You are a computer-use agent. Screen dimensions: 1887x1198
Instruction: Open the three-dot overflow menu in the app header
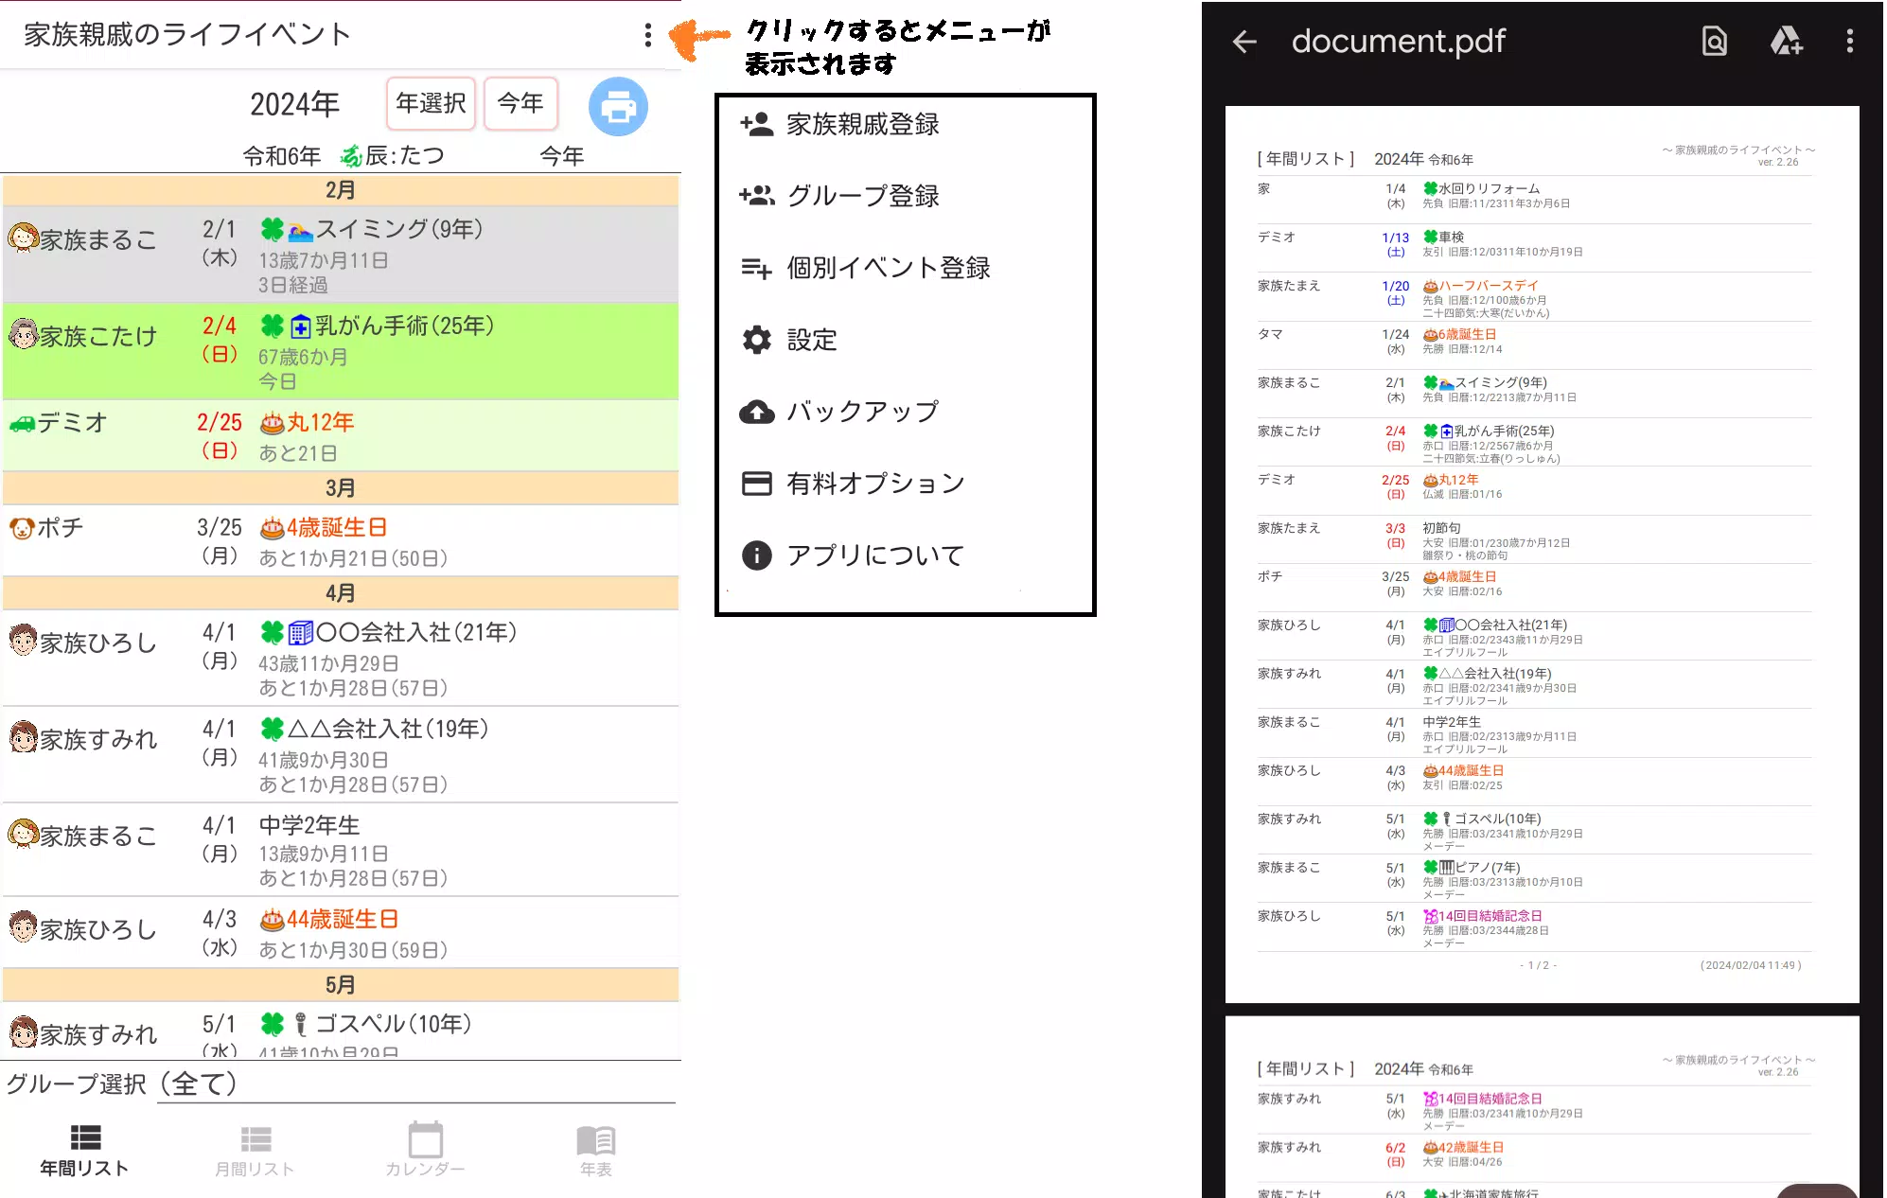pos(647,35)
